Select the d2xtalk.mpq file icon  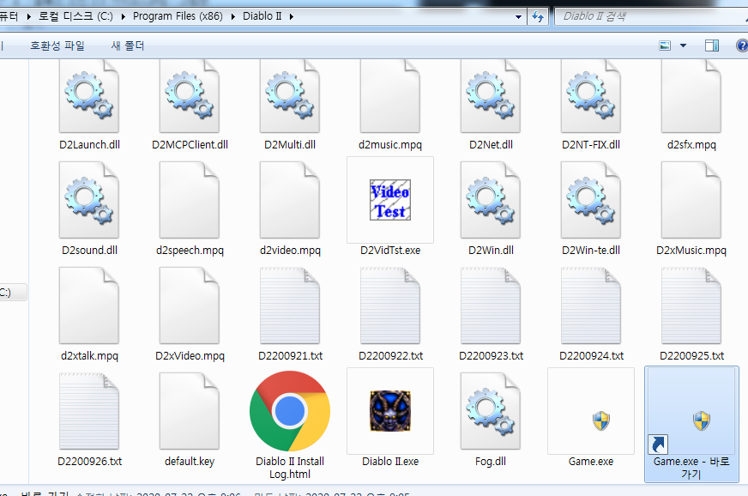click(89, 305)
